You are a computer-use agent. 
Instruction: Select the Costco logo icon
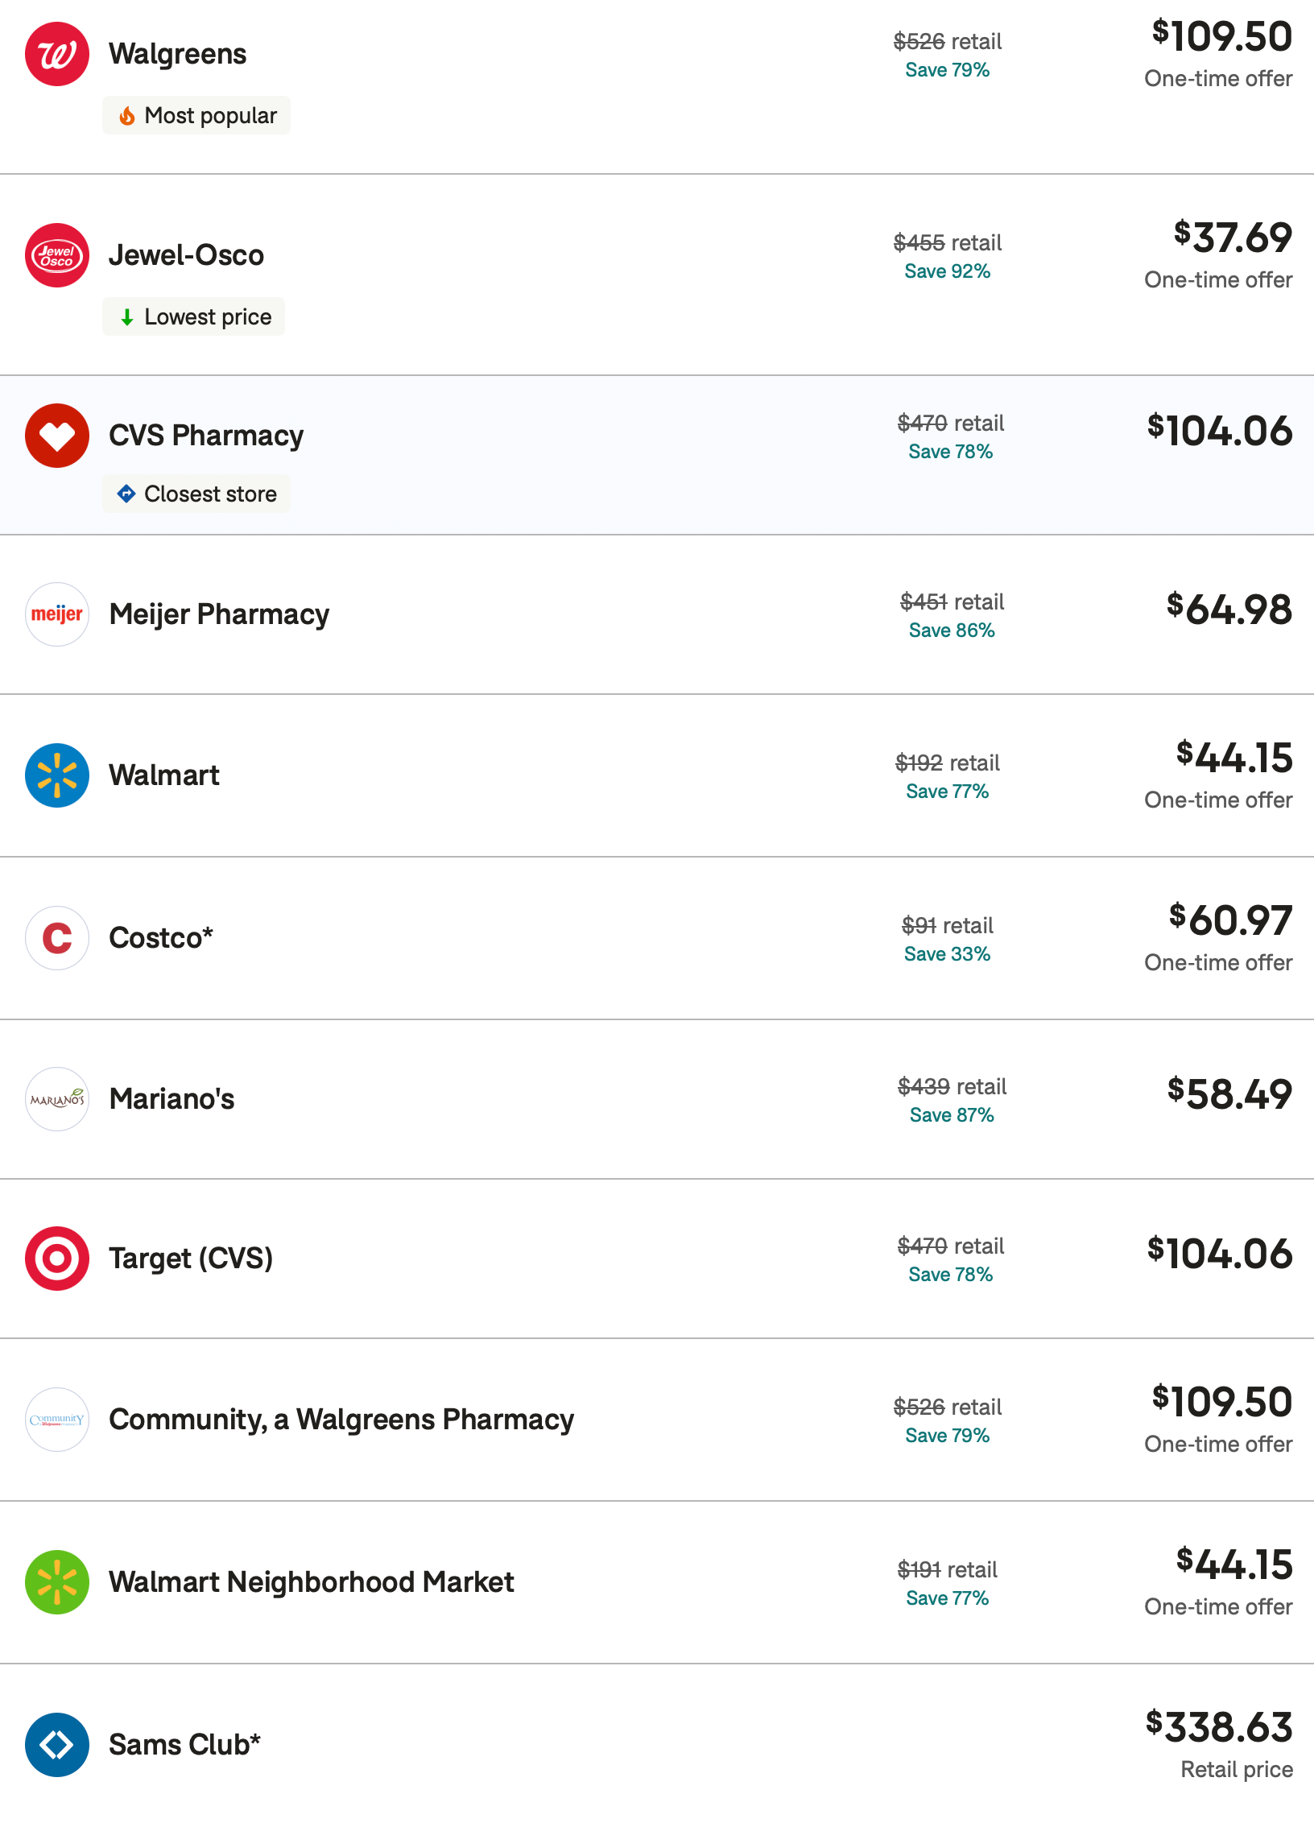[57, 938]
